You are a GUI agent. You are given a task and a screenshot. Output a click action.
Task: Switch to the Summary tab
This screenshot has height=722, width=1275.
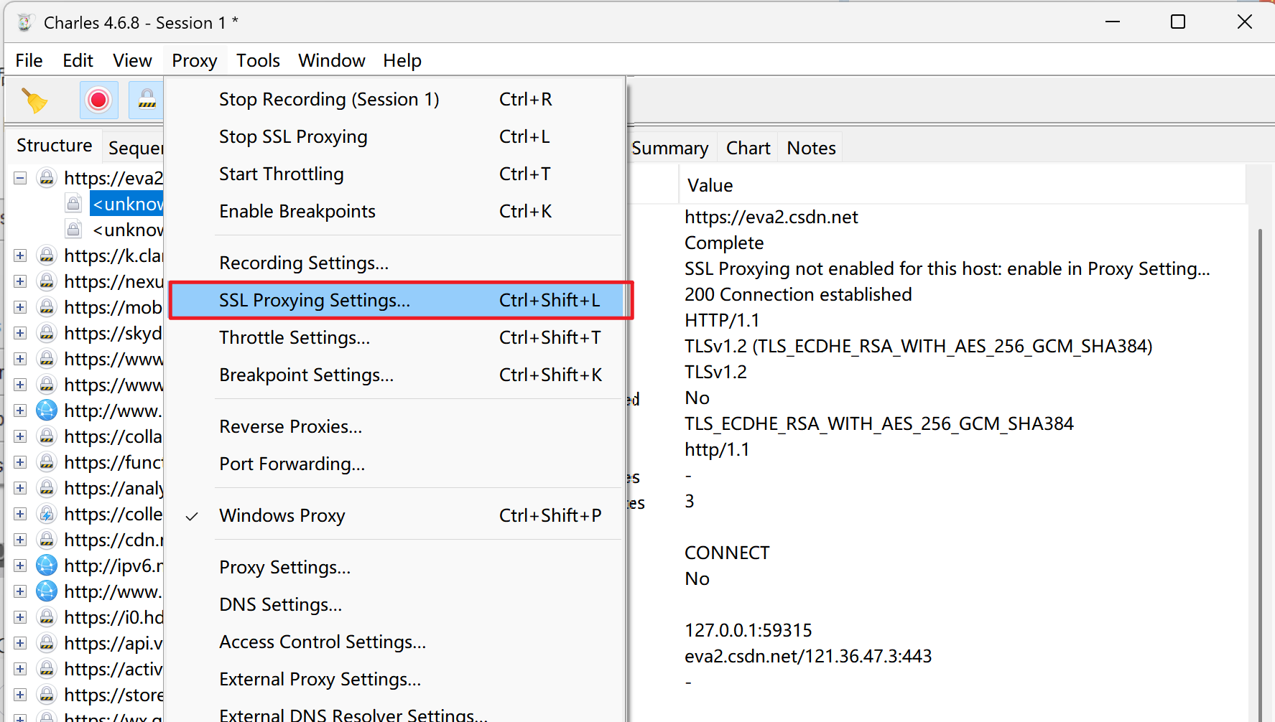669,148
